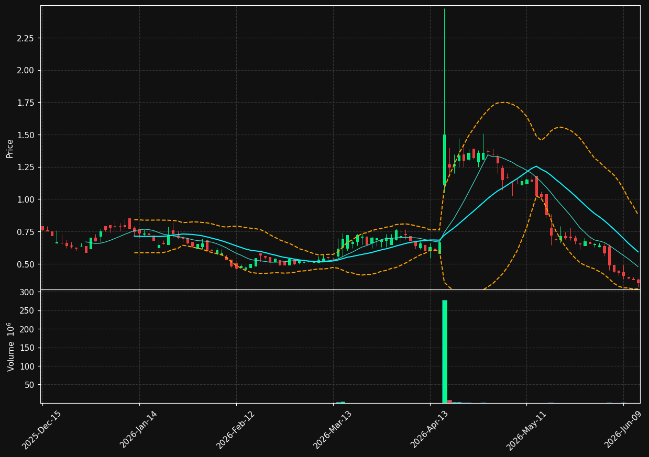
Task: Click the large green spike candlestick body
Action: (444, 160)
